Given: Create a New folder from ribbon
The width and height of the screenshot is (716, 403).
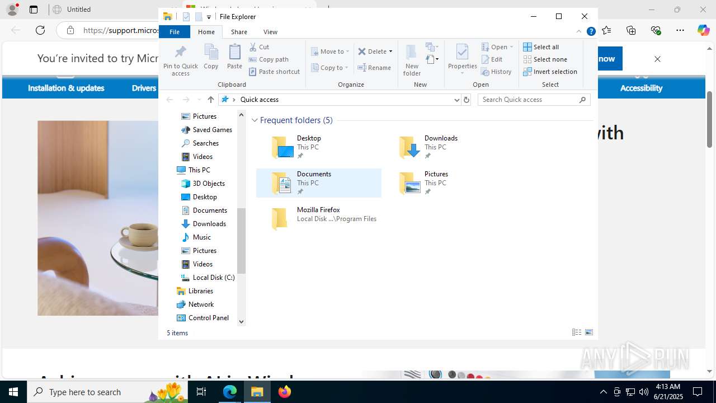Looking at the screenshot, I should pyautogui.click(x=412, y=60).
